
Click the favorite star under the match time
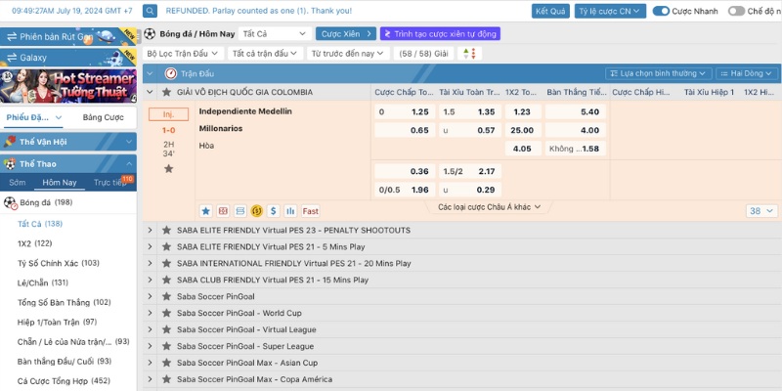pos(168,169)
